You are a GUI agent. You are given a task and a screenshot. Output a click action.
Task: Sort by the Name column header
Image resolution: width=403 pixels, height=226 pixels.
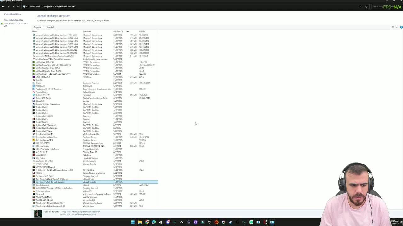click(x=35, y=32)
